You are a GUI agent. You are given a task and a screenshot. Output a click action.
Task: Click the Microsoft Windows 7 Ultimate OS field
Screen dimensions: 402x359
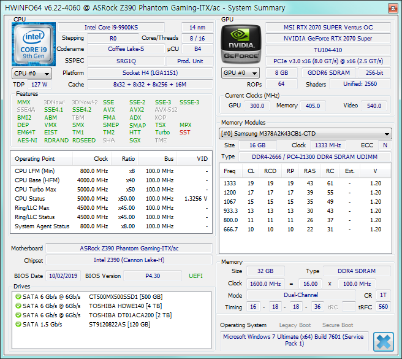[x=294, y=341]
